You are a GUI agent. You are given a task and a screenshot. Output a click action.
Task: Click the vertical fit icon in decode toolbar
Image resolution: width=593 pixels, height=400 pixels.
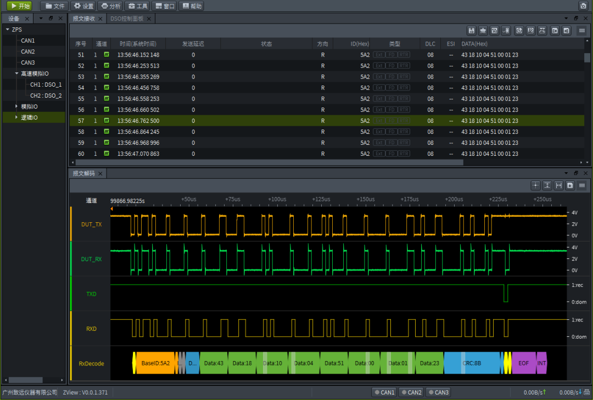547,185
